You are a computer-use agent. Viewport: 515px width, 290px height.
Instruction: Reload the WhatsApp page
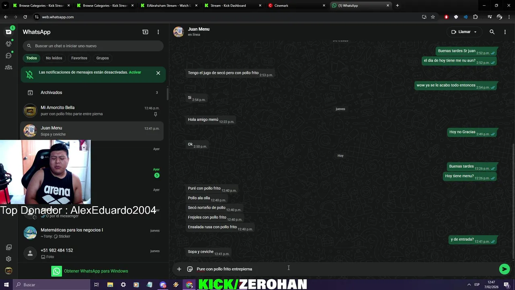tap(25, 17)
